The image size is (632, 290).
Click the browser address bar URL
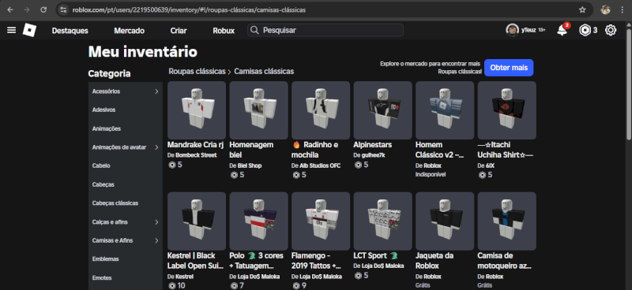pos(189,9)
